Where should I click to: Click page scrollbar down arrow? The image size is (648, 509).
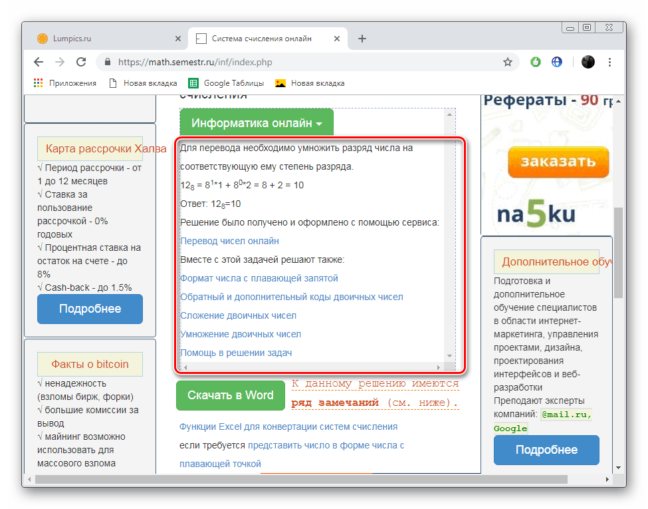[x=618, y=468]
